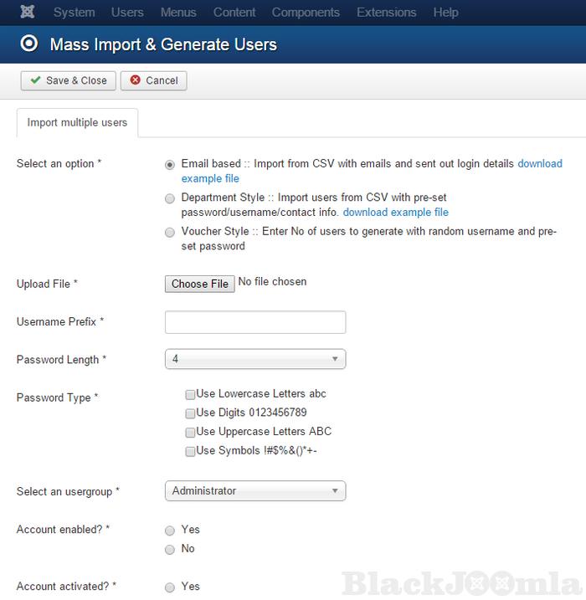This screenshot has height=600, width=586.
Task: Set Account enabled to No
Action: [x=171, y=550]
